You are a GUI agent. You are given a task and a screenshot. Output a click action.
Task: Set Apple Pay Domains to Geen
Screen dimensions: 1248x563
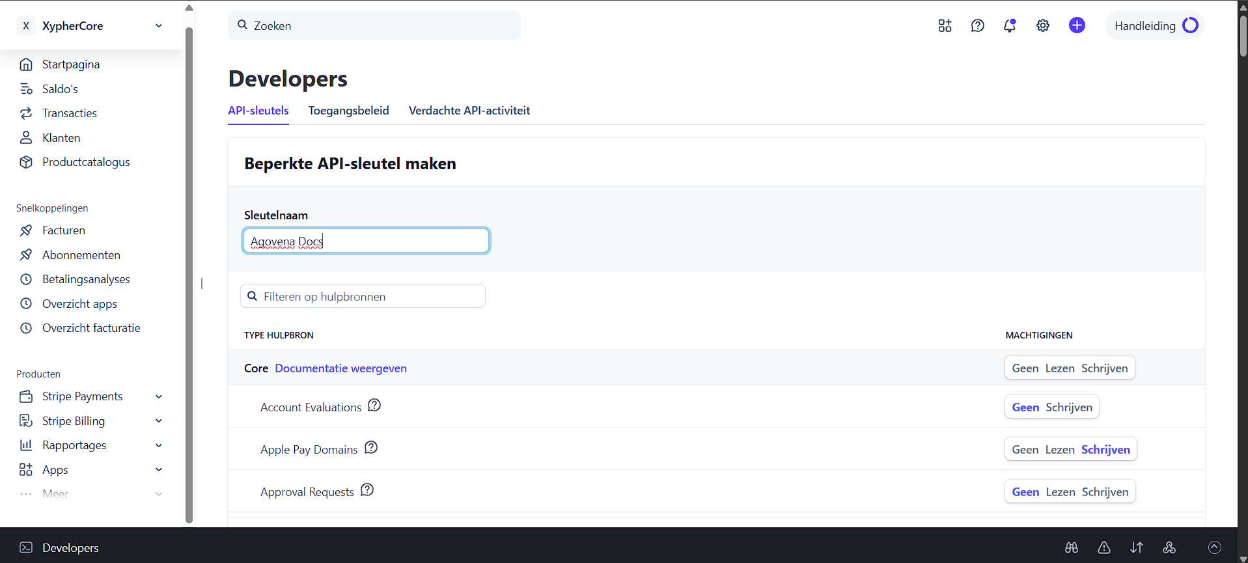(x=1025, y=450)
